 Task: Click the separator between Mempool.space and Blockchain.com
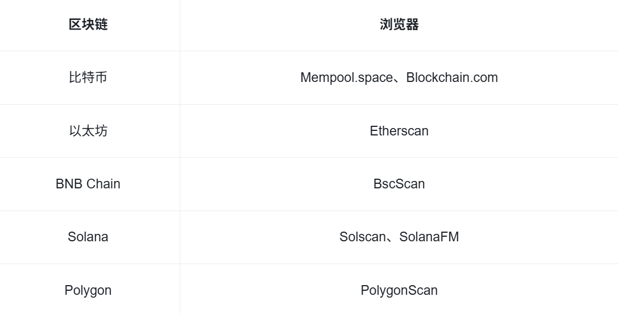coord(398,80)
